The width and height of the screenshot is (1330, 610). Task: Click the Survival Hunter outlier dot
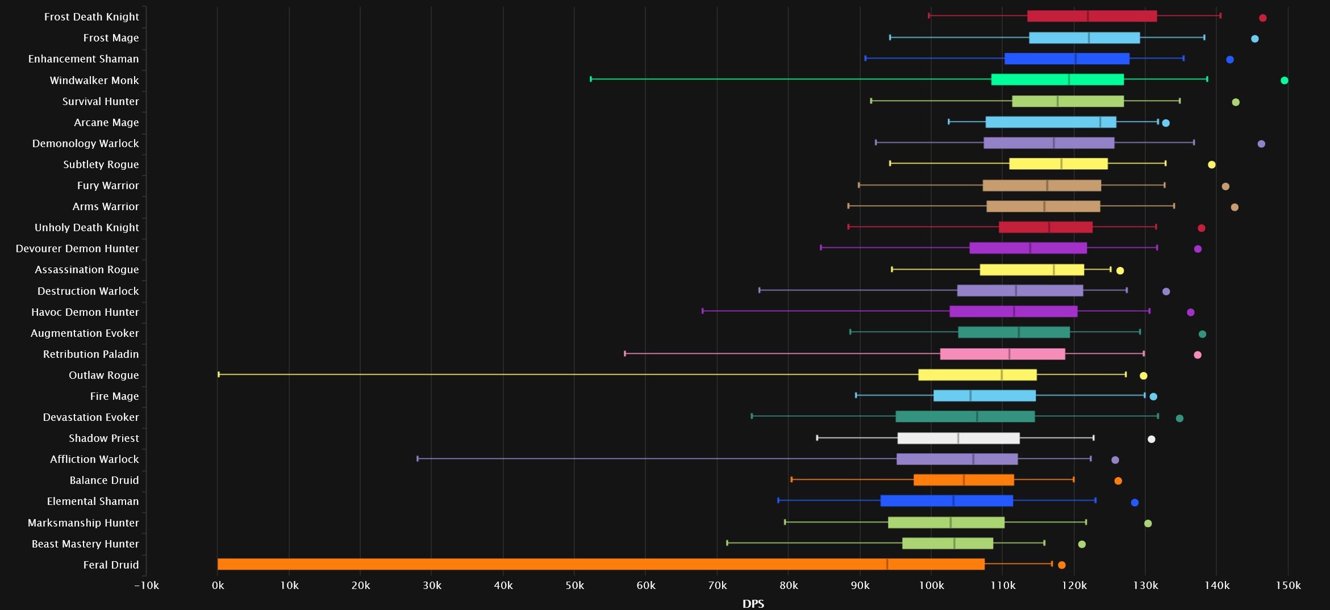[x=1235, y=102]
